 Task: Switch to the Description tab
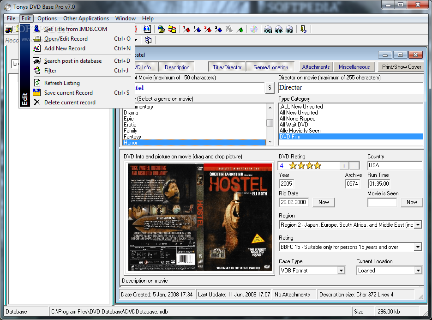(177, 67)
